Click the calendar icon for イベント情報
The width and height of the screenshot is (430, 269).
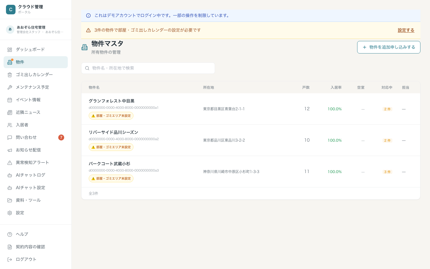tap(10, 100)
